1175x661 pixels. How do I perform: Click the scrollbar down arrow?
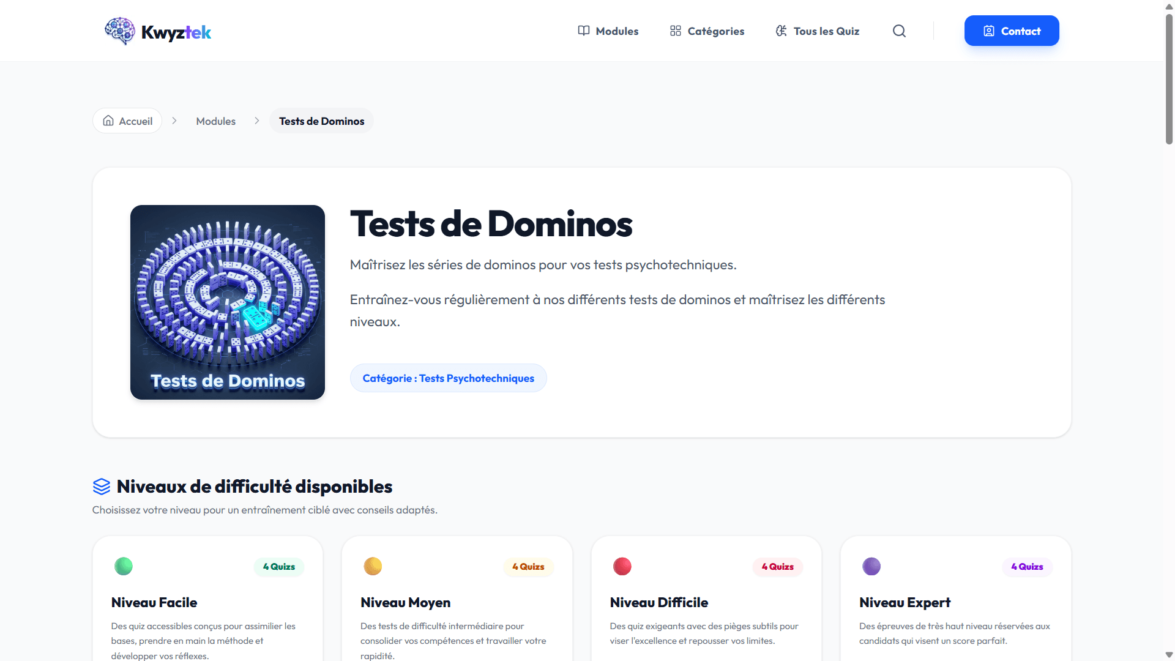tap(1169, 655)
